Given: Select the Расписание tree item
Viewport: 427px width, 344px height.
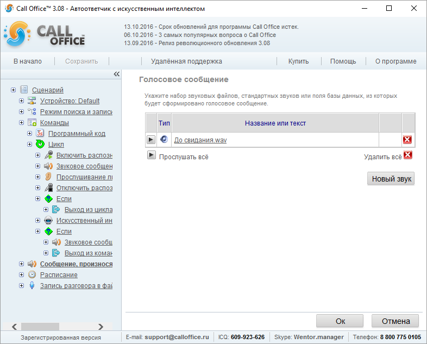Looking at the screenshot, I should (59, 274).
